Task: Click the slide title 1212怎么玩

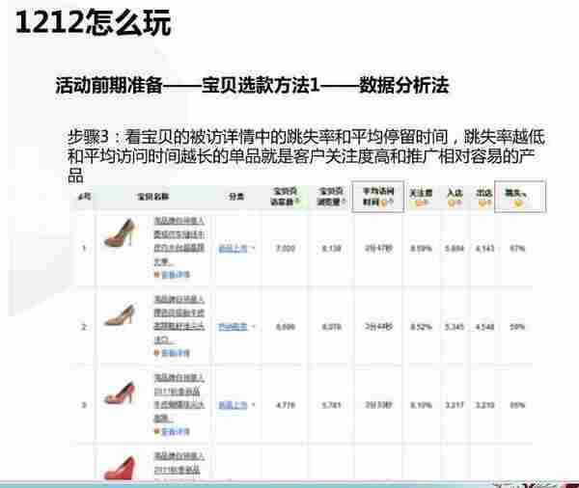Action: (x=93, y=22)
